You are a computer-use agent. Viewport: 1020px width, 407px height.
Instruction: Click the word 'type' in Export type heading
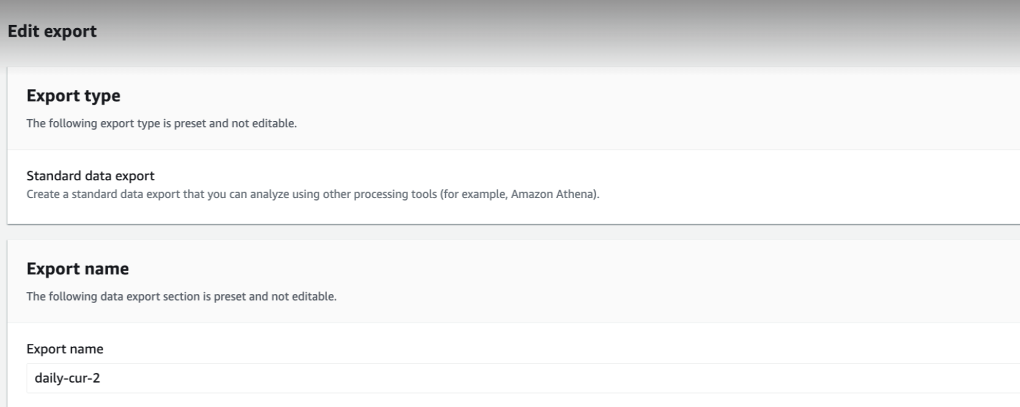(x=102, y=96)
